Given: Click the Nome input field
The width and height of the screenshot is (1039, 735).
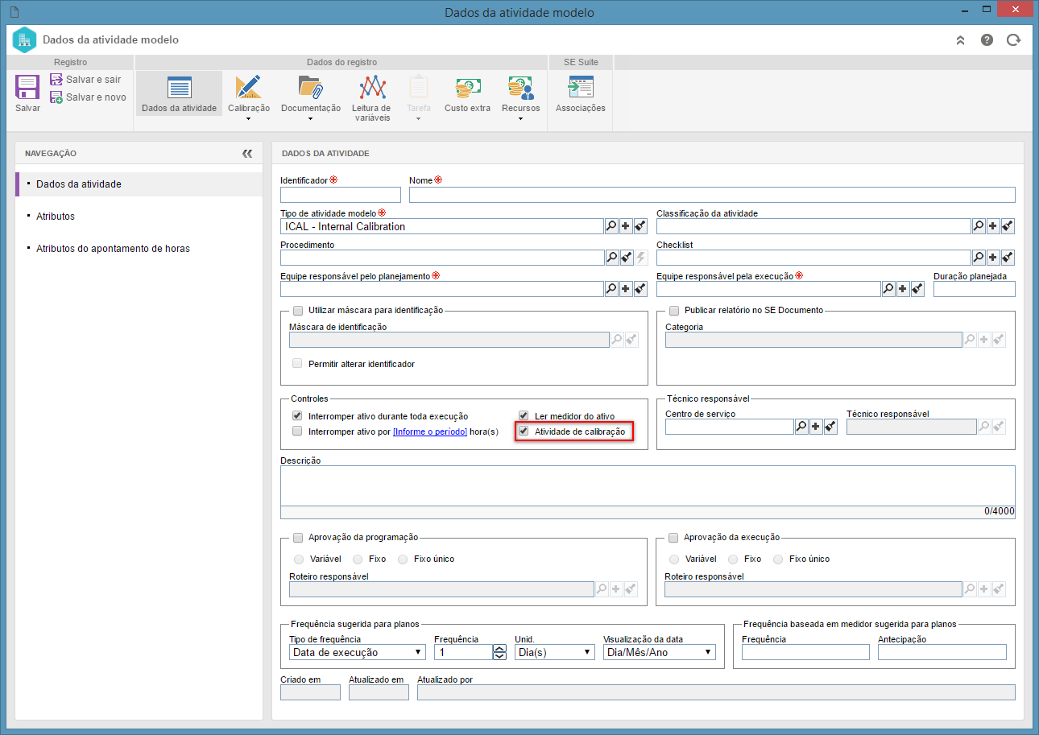Looking at the screenshot, I should click(x=712, y=195).
